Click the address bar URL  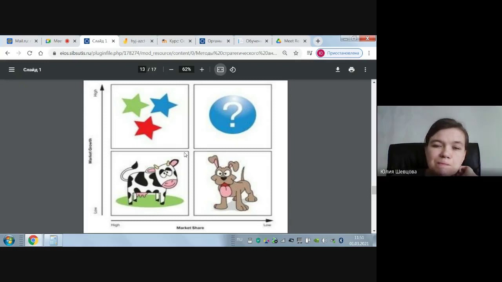click(x=168, y=53)
